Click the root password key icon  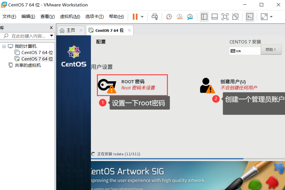point(107,86)
